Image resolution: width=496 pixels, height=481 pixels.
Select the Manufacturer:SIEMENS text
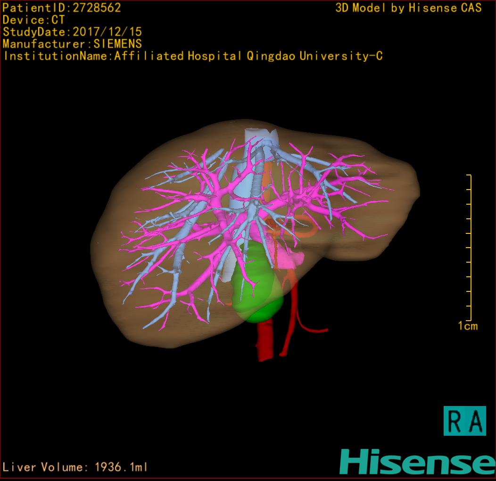pyautogui.click(x=72, y=44)
